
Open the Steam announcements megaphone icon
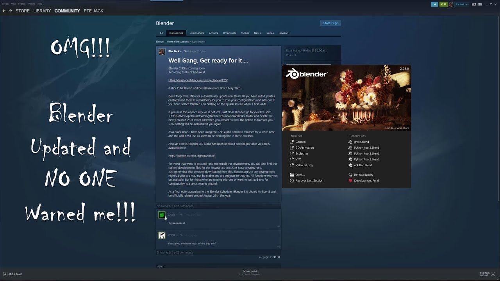(434, 4)
